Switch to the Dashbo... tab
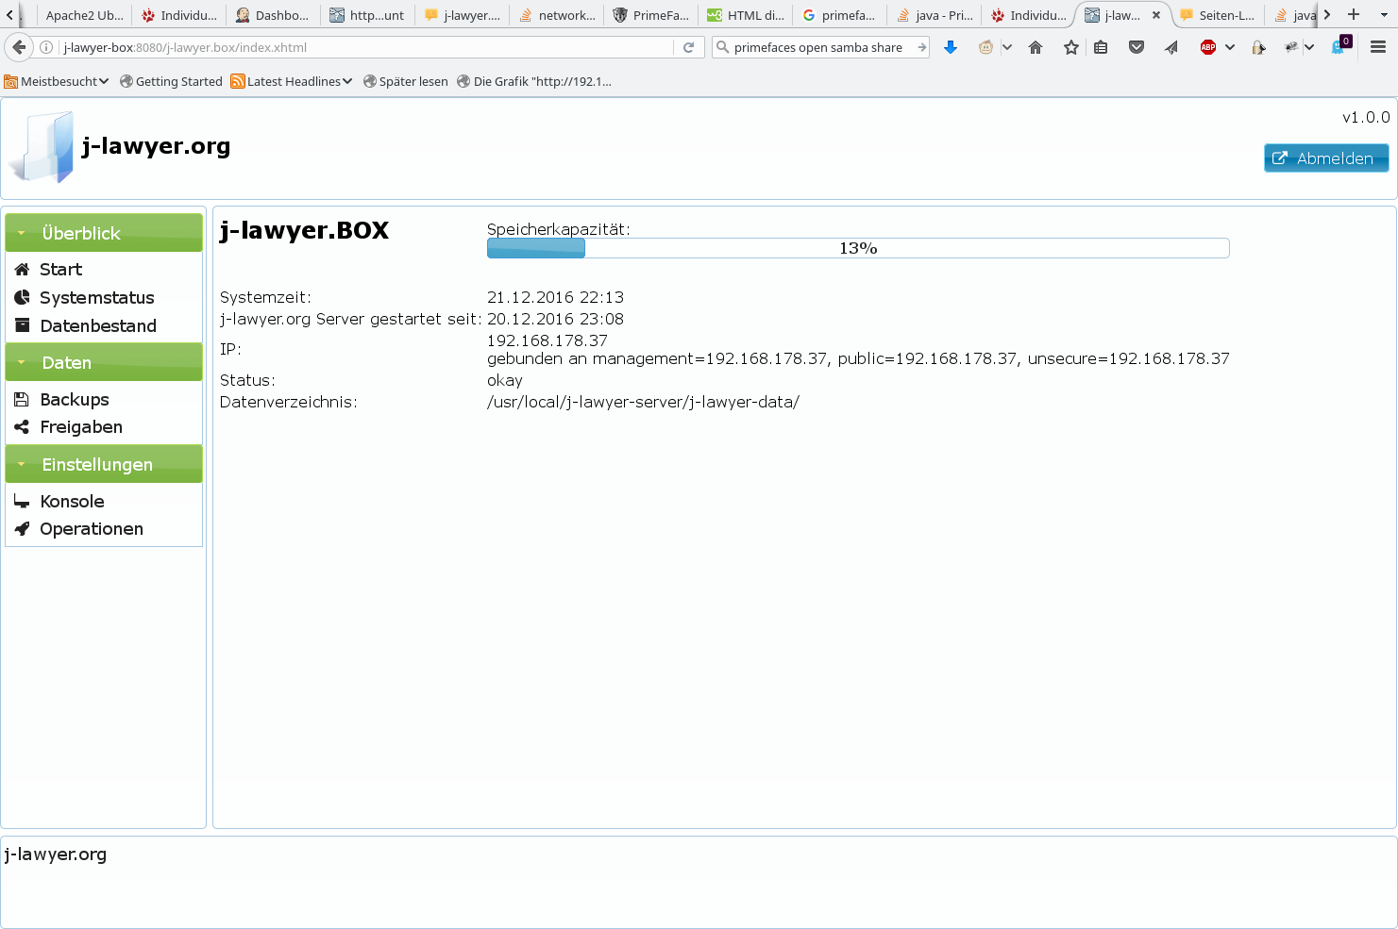Screen dimensions: 1398x929 click(x=272, y=15)
